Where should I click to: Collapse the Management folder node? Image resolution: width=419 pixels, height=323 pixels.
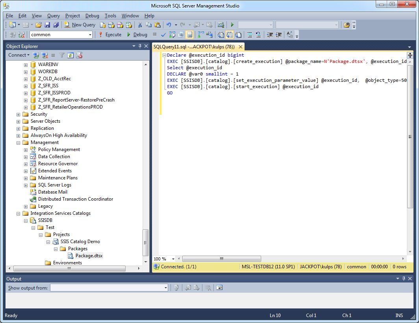18,142
